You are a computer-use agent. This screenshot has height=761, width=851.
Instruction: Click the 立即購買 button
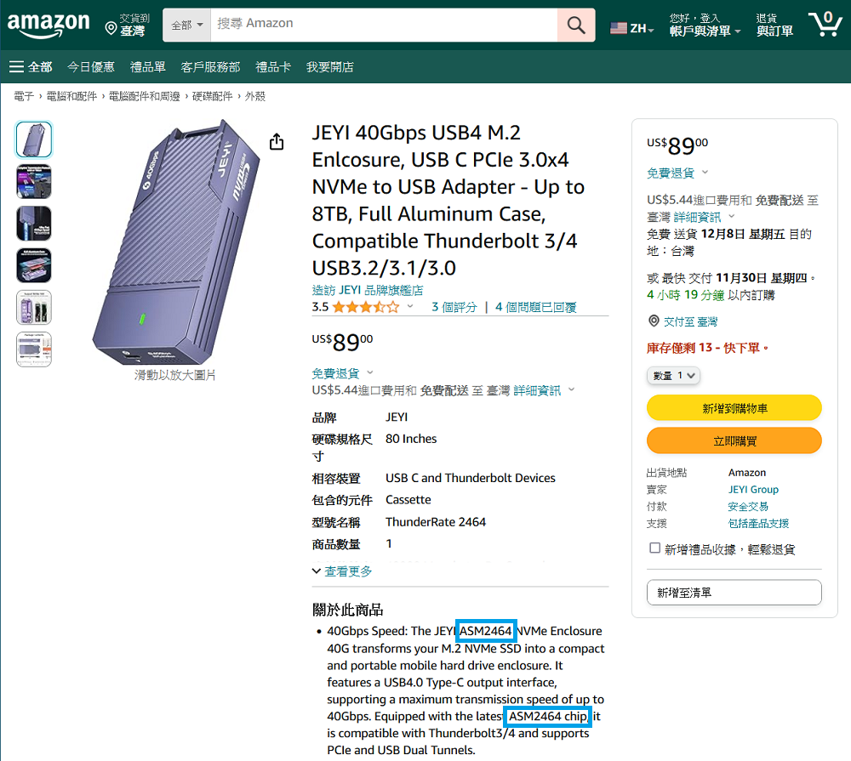click(734, 440)
